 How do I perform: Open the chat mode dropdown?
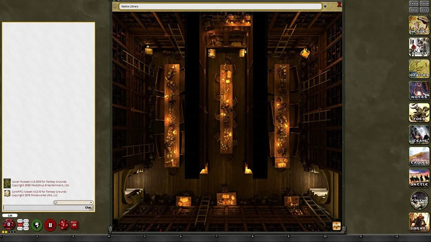click(73, 202)
